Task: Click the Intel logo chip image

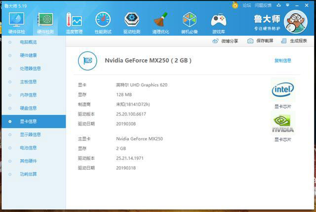Action: (283, 90)
